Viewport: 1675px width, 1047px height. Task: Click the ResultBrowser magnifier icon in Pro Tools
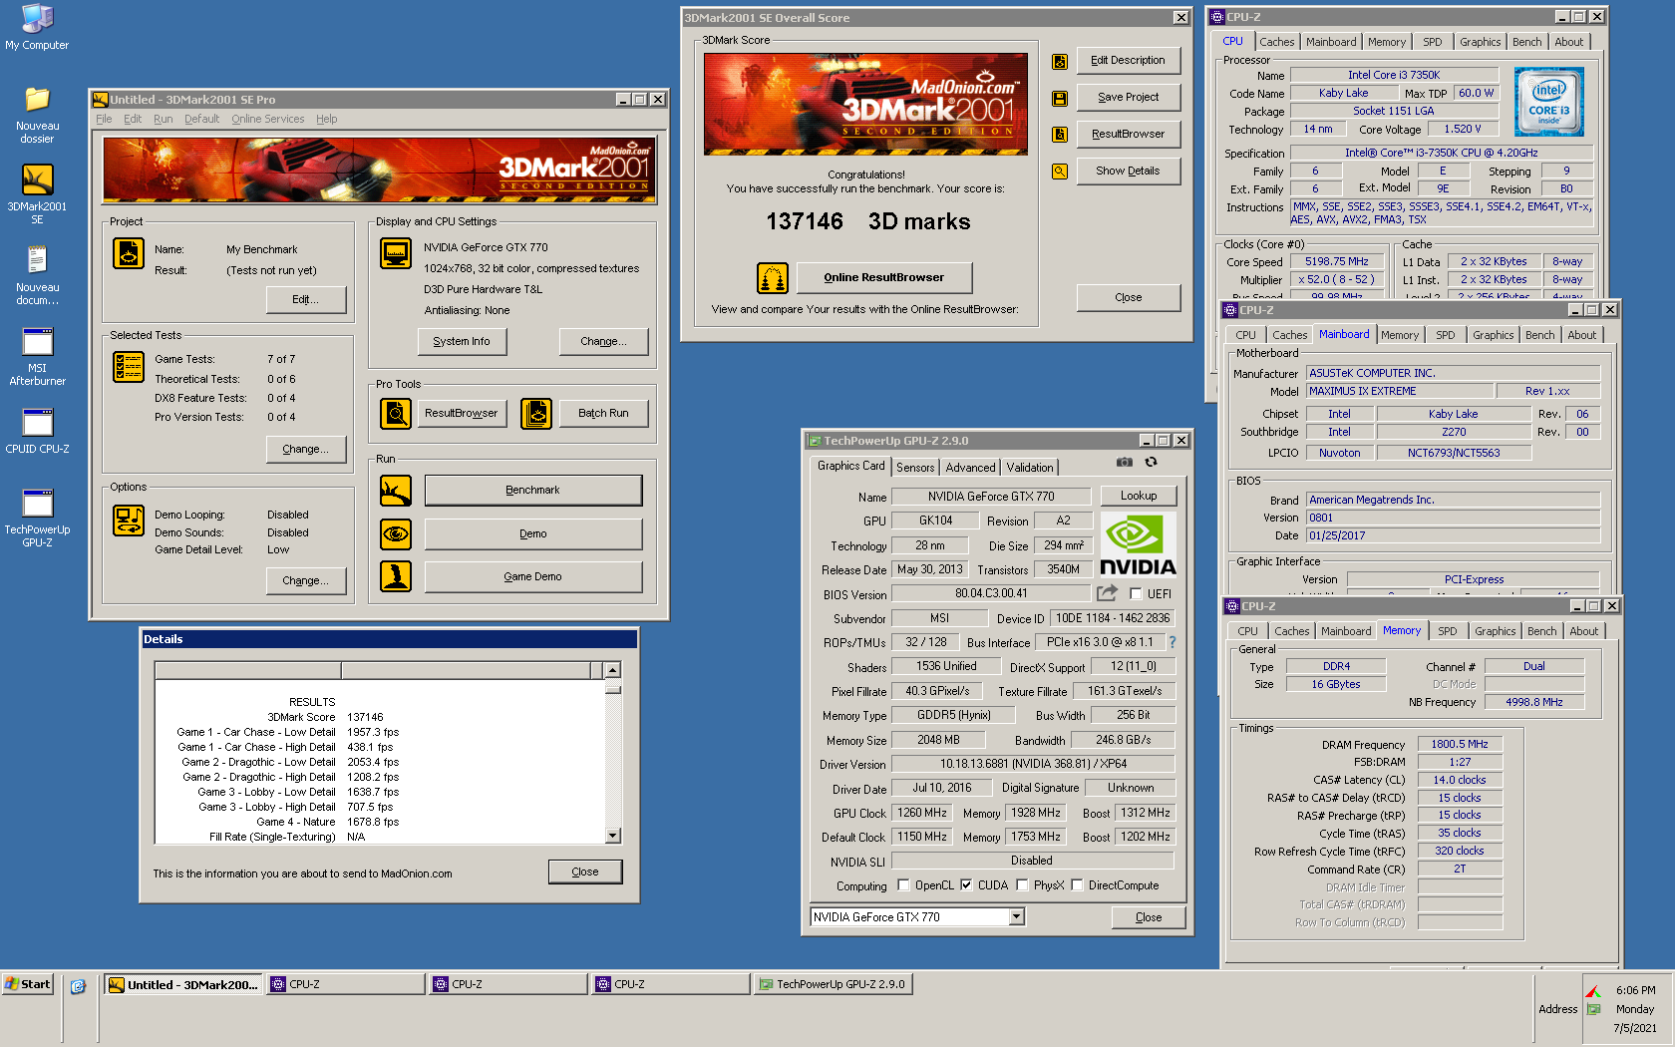coord(396,413)
